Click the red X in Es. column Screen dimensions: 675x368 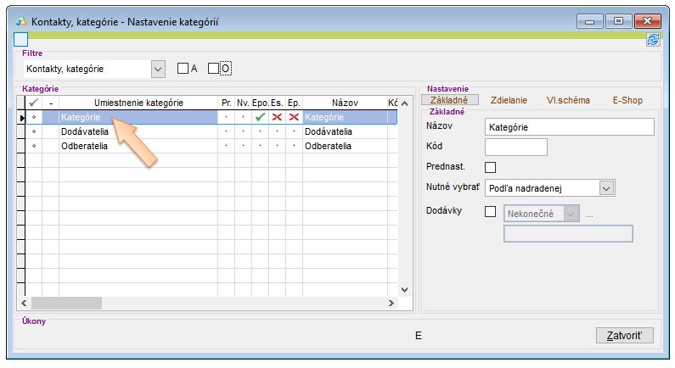pyautogui.click(x=277, y=118)
